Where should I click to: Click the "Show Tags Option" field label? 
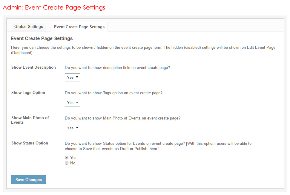28,93
